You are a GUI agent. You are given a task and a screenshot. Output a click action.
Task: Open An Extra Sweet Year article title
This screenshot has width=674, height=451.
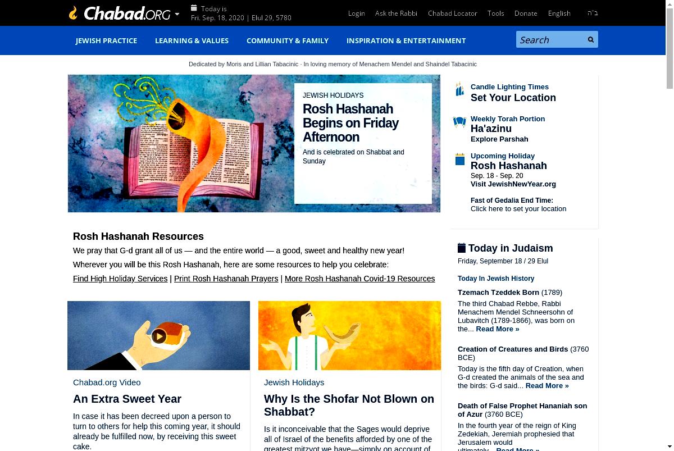point(127,399)
